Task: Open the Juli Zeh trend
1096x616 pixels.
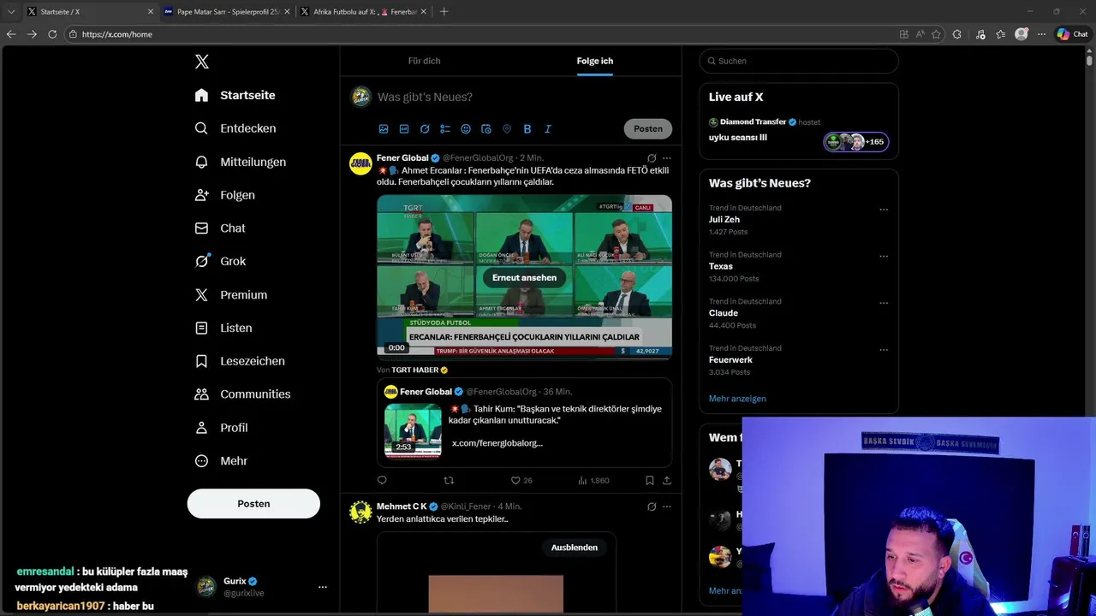Action: point(724,220)
